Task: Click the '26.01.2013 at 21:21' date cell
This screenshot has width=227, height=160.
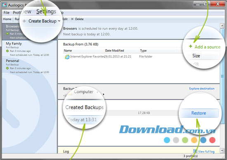Action: (118, 57)
